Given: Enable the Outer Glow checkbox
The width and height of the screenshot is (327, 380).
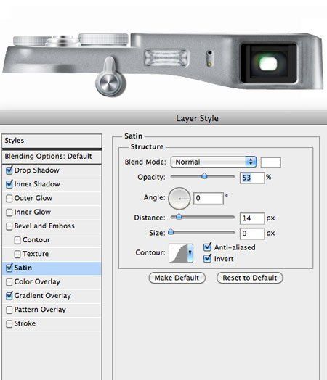Looking at the screenshot, I should click(x=9, y=199).
